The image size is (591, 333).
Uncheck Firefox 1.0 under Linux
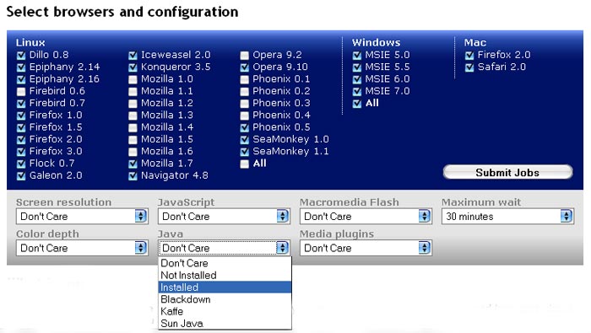pyautogui.click(x=21, y=115)
